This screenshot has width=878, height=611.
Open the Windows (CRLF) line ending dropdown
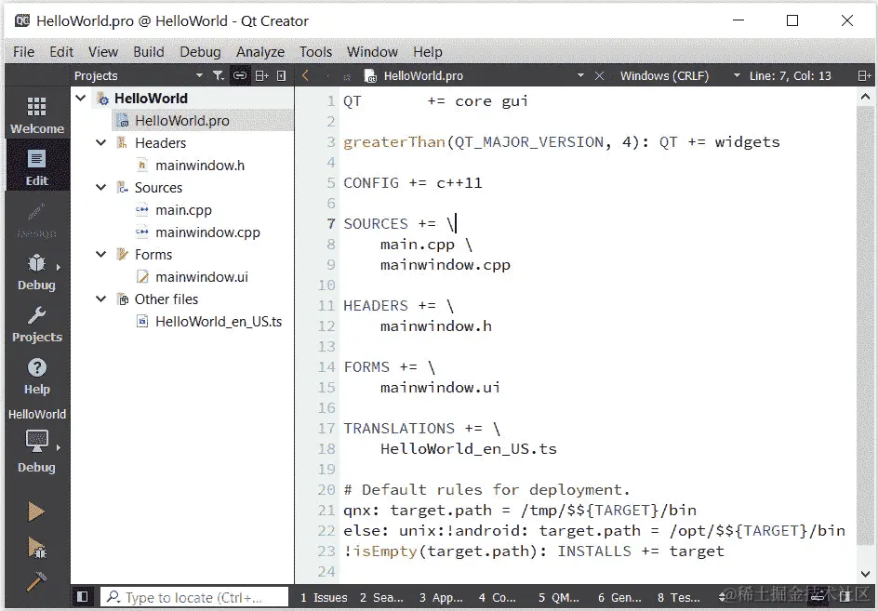pyautogui.click(x=737, y=75)
